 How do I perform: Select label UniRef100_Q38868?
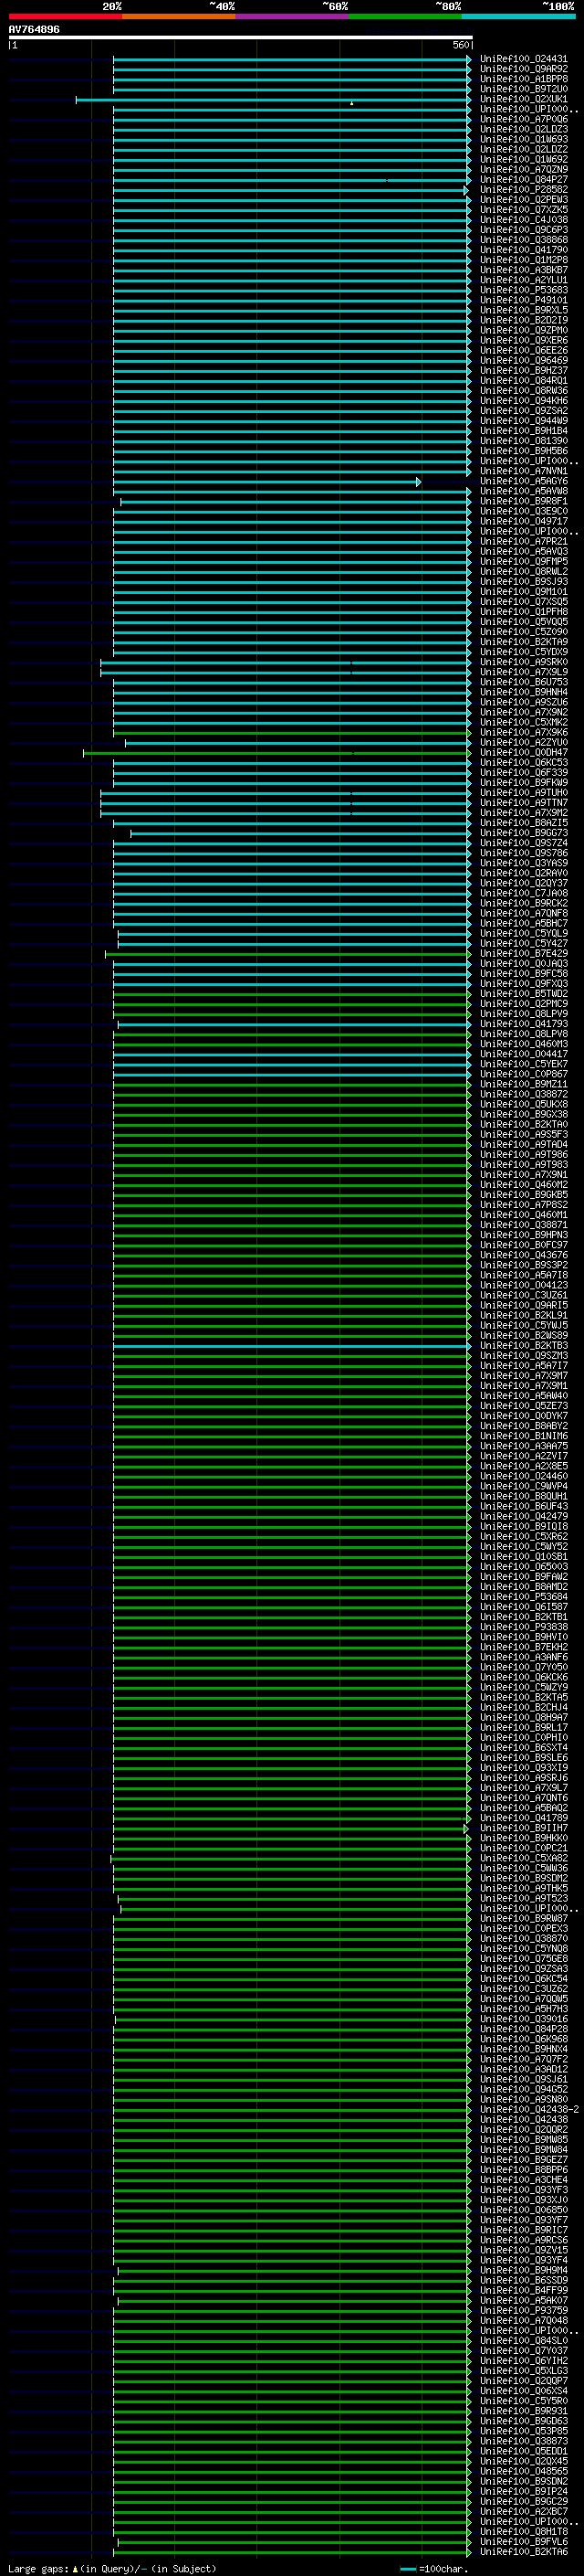(523, 240)
